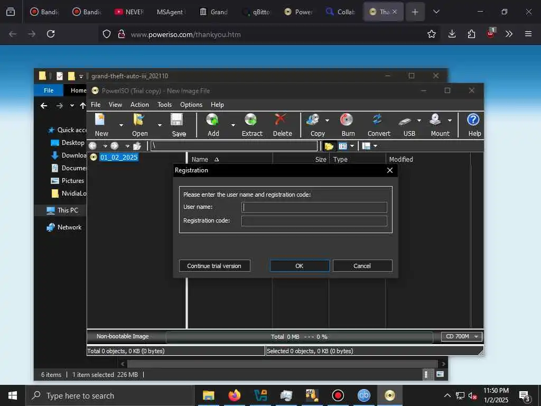Select Pictures in Explorer sidebar
Screen dimensions: 541x406
[72, 181]
